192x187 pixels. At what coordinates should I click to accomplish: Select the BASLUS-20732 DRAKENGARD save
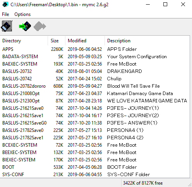[95, 71]
